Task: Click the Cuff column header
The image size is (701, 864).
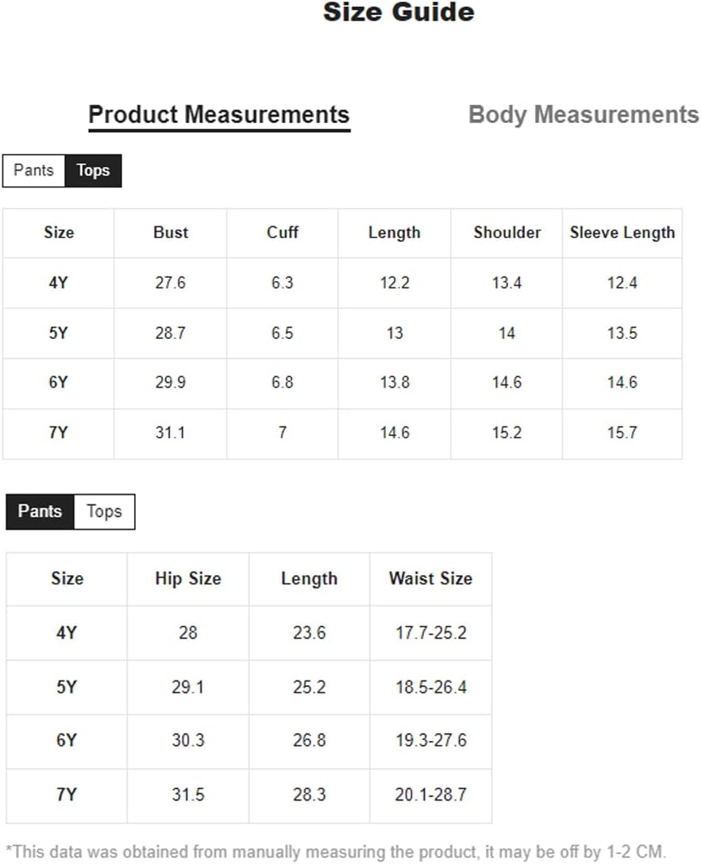Action: (x=283, y=233)
